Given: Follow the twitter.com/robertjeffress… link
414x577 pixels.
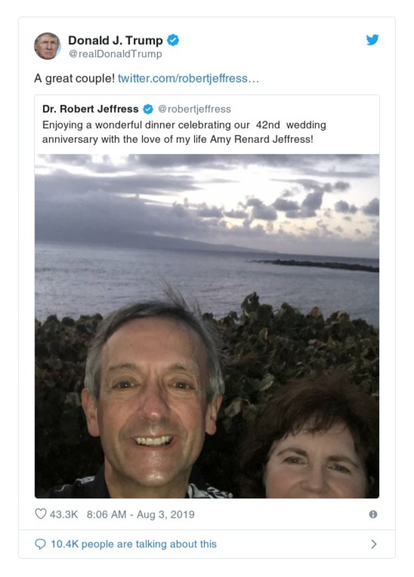Looking at the screenshot, I should [x=188, y=79].
